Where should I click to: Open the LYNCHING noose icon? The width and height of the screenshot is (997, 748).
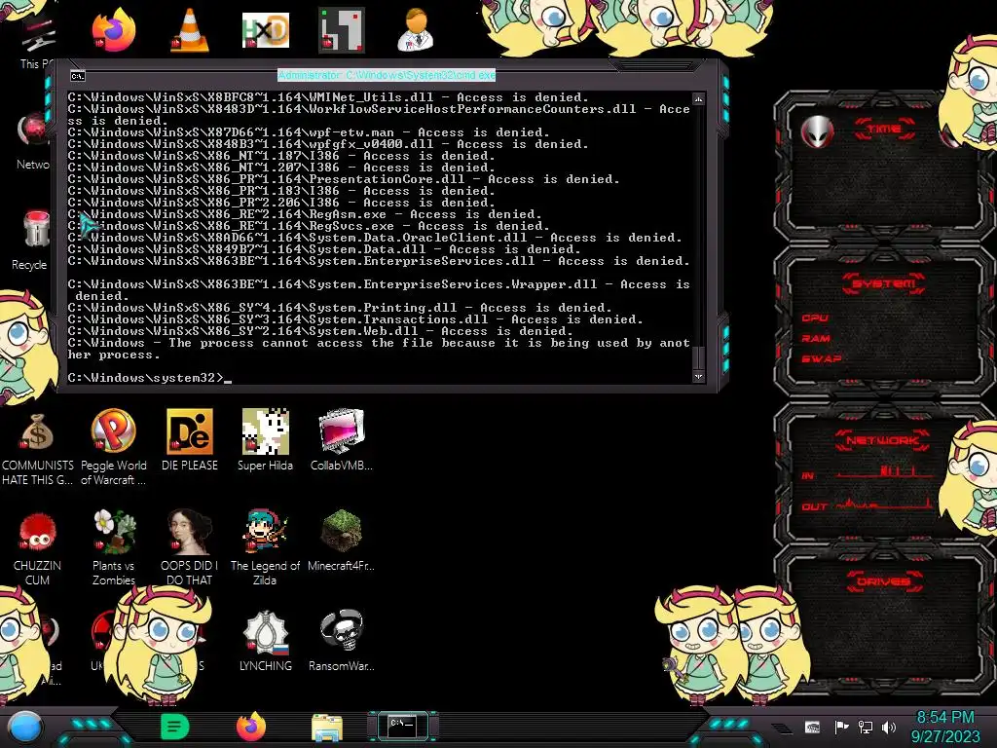[x=266, y=641]
